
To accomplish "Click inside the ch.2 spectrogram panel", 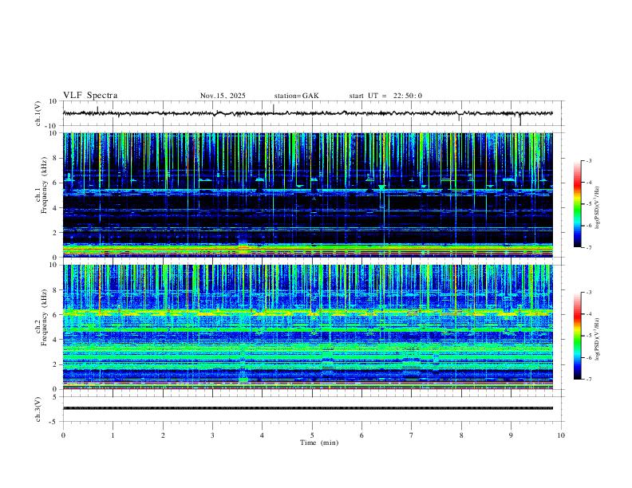I will coord(308,327).
